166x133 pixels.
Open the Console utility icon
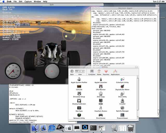pos(79,86)
